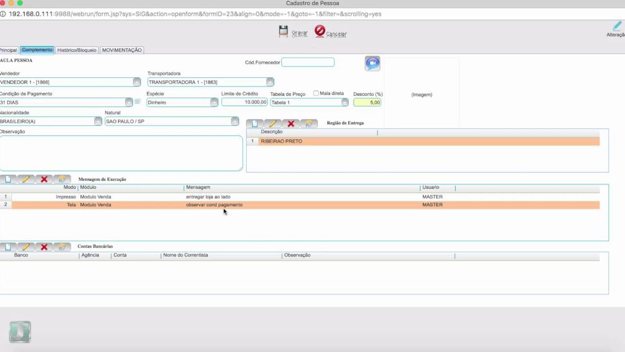625x352 pixels.
Task: Edit Região de Entrega with pencil icon
Action: pos(272,124)
